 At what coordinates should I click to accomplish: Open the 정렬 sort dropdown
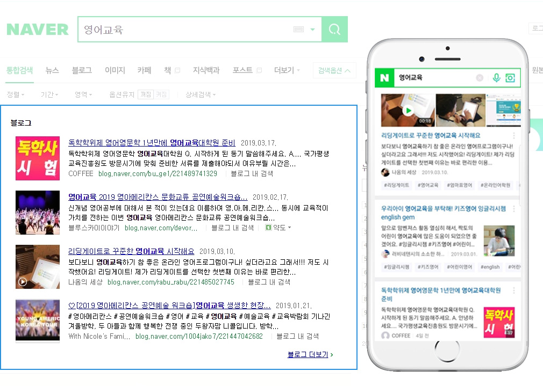point(16,94)
